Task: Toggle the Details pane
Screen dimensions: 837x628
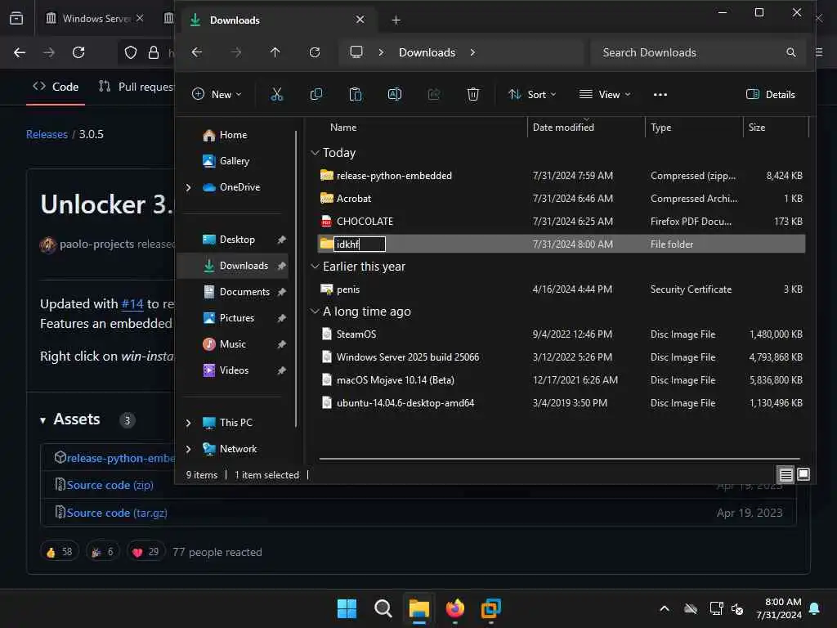Action: coord(770,95)
